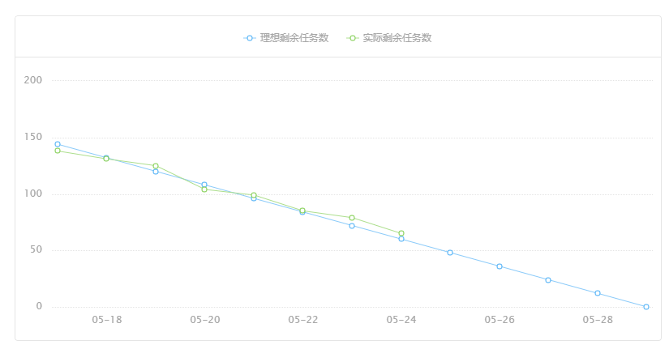669x349 pixels.
Task: Select the first green actual point near 138
Action: [x=58, y=151]
